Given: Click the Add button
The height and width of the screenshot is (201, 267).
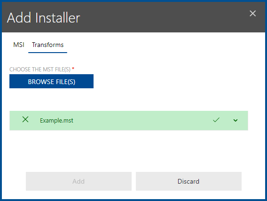Looking at the screenshot, I should click(x=79, y=181).
